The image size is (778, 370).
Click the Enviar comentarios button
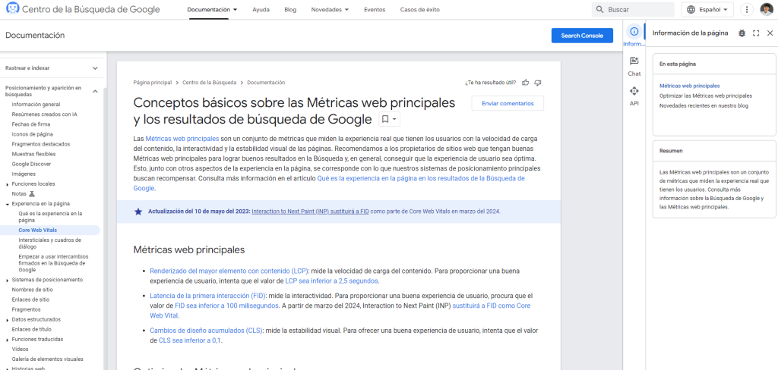click(x=508, y=103)
